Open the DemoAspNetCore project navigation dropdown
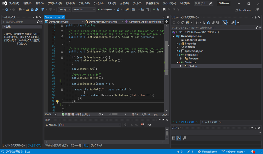Viewport: 263px width, 154px height. (64, 22)
